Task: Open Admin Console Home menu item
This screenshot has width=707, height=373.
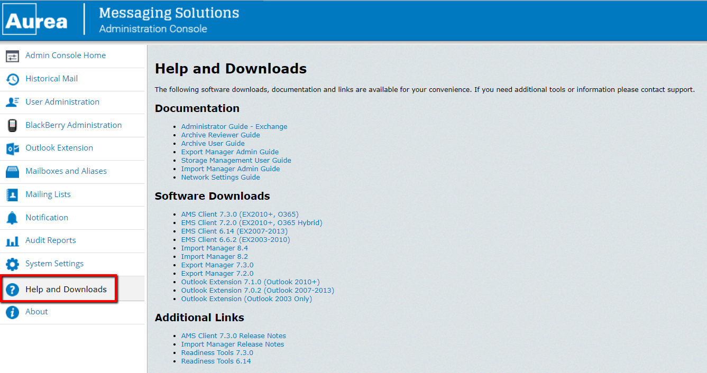Action: (x=66, y=55)
